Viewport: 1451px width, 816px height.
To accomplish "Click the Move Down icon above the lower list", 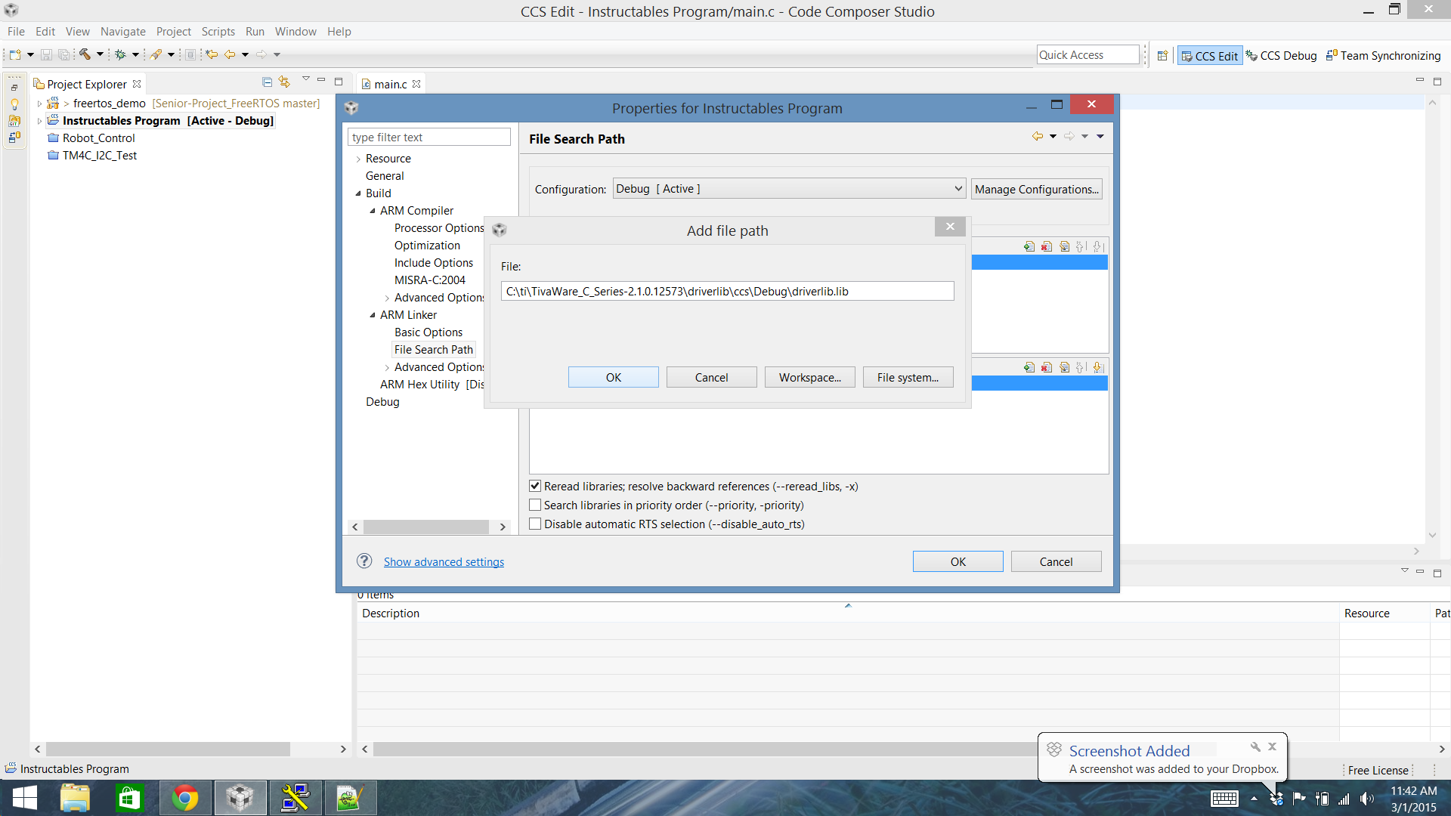I will pyautogui.click(x=1098, y=367).
